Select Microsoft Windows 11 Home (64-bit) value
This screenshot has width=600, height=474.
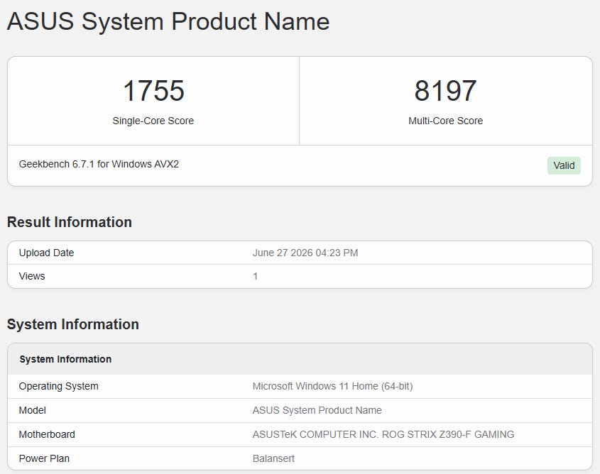pyautogui.click(x=332, y=386)
